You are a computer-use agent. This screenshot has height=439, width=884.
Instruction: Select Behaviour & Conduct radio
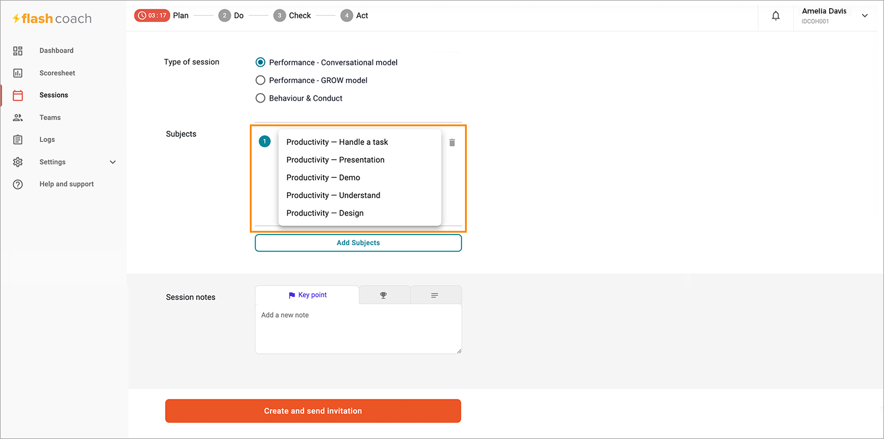tap(260, 98)
